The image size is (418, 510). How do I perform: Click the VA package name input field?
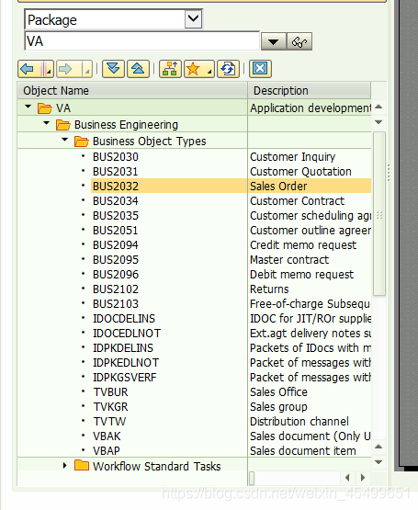click(141, 41)
